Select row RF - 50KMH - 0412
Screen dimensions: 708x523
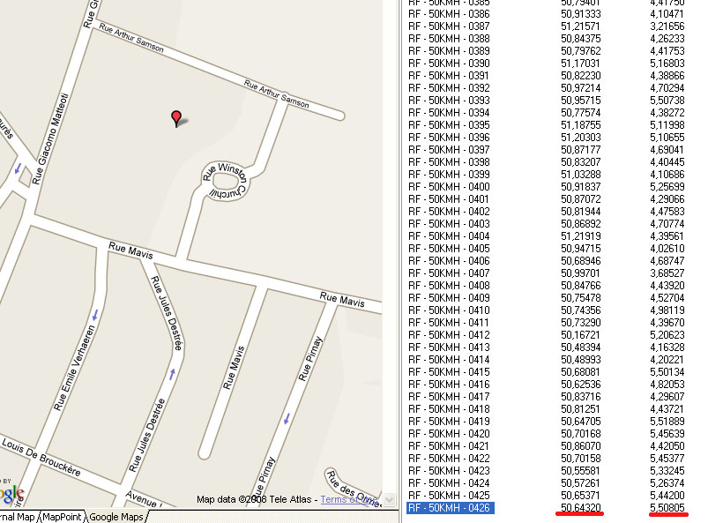pyautogui.click(x=448, y=335)
